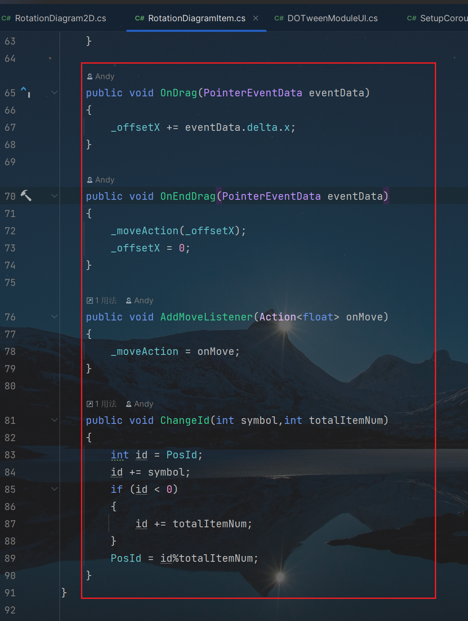Click the implements-interface gutter icon on line 65

point(25,92)
